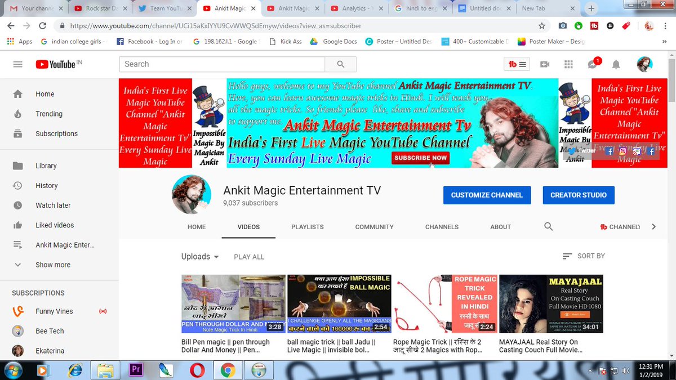Open the Facebook Log In bookmark
676x380 pixels.
click(x=149, y=42)
